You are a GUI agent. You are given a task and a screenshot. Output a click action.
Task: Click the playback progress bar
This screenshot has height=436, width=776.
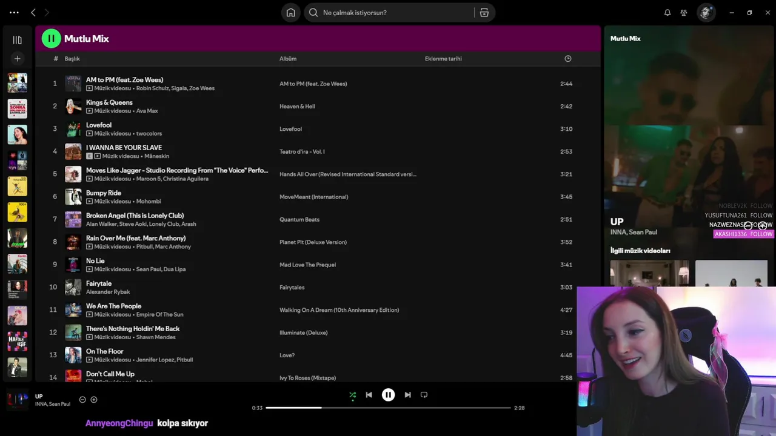388,408
